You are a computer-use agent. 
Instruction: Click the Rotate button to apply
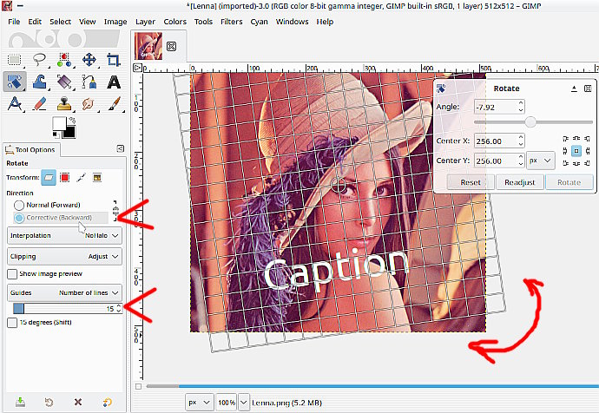569,182
